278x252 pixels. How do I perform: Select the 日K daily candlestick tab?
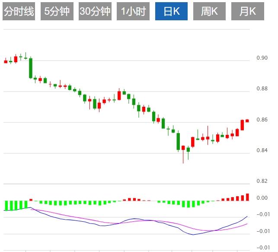point(171,11)
